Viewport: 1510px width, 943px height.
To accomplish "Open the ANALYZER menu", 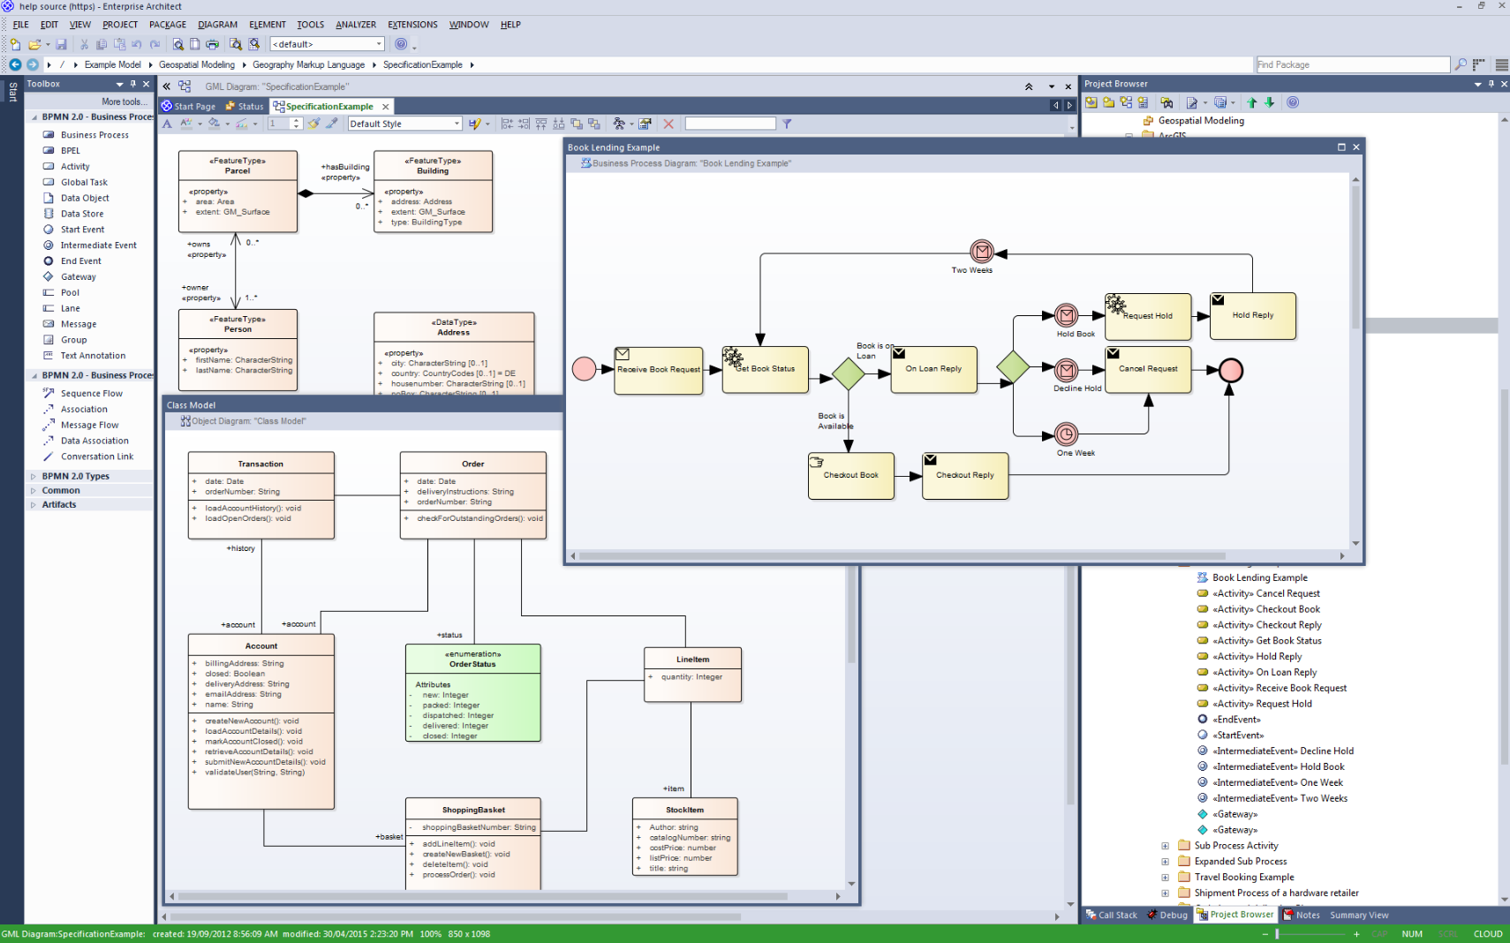I will tap(356, 25).
